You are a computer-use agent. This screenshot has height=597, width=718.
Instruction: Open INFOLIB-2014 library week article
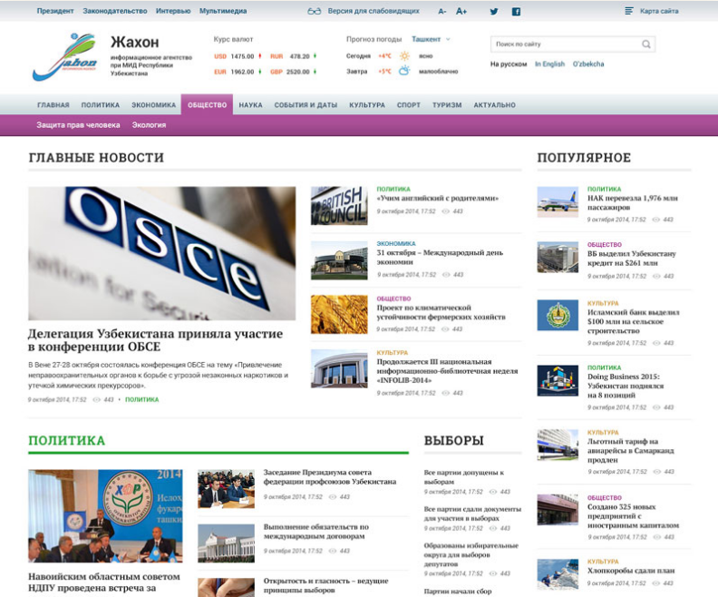pyautogui.click(x=447, y=371)
